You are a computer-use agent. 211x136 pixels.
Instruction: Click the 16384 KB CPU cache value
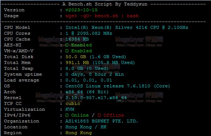(77, 39)
